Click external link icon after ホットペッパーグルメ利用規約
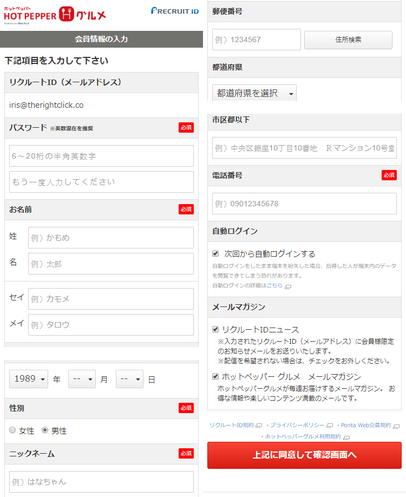This screenshot has width=406, height=497. point(346,437)
